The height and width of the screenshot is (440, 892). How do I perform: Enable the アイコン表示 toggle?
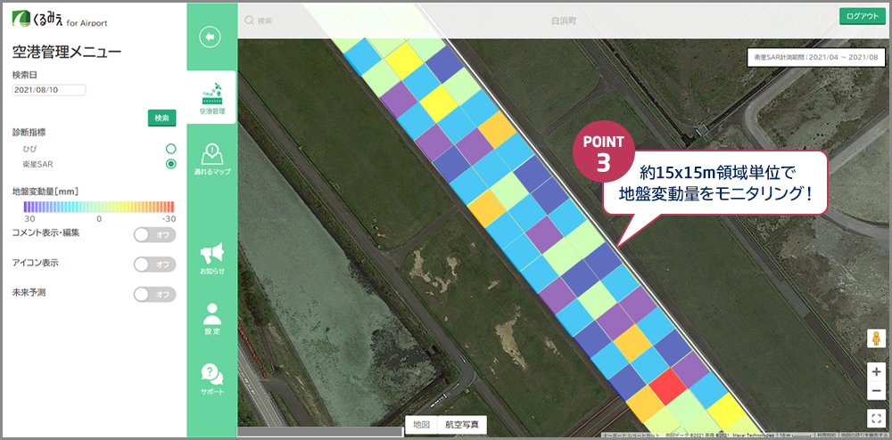click(154, 265)
